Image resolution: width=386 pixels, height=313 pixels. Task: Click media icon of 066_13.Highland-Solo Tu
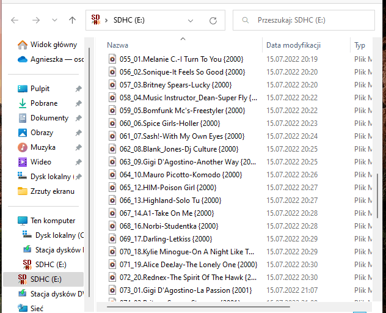click(x=112, y=200)
